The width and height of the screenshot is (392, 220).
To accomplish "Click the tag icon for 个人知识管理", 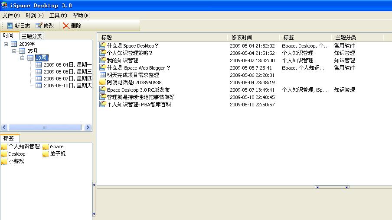I will [x=4, y=147].
